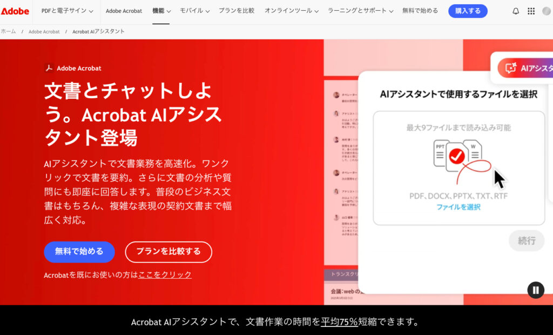Expand the オンラインツール dropdown menu
Viewport: 553px width, 335px height.
click(291, 11)
